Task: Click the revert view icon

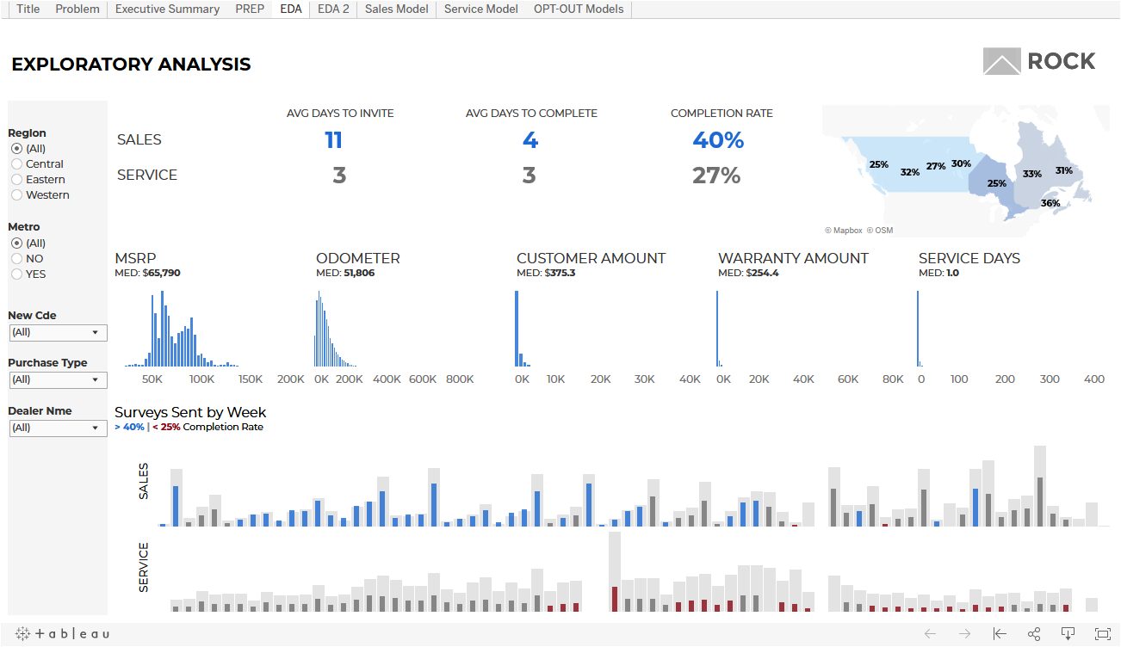Action: point(1000,634)
